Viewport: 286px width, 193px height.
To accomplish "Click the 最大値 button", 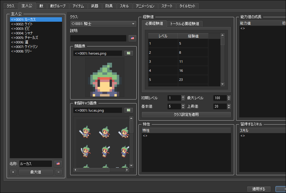I will coord(36,172).
